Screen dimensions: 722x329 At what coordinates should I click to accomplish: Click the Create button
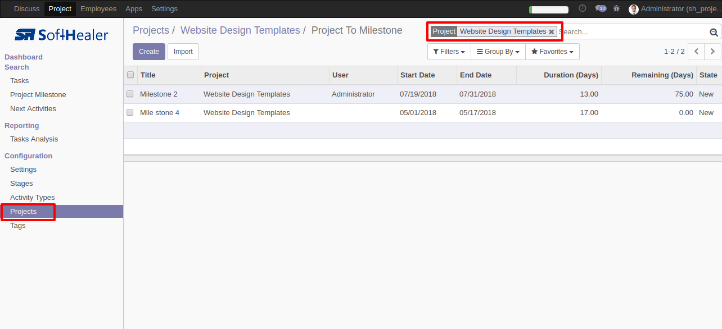[149, 52]
